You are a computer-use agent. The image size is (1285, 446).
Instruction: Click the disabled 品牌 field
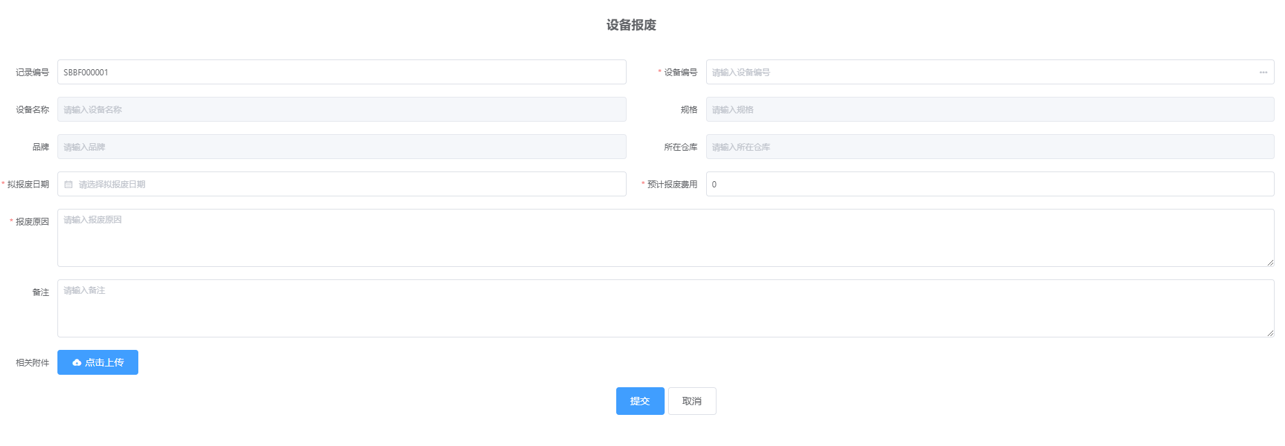click(x=342, y=147)
